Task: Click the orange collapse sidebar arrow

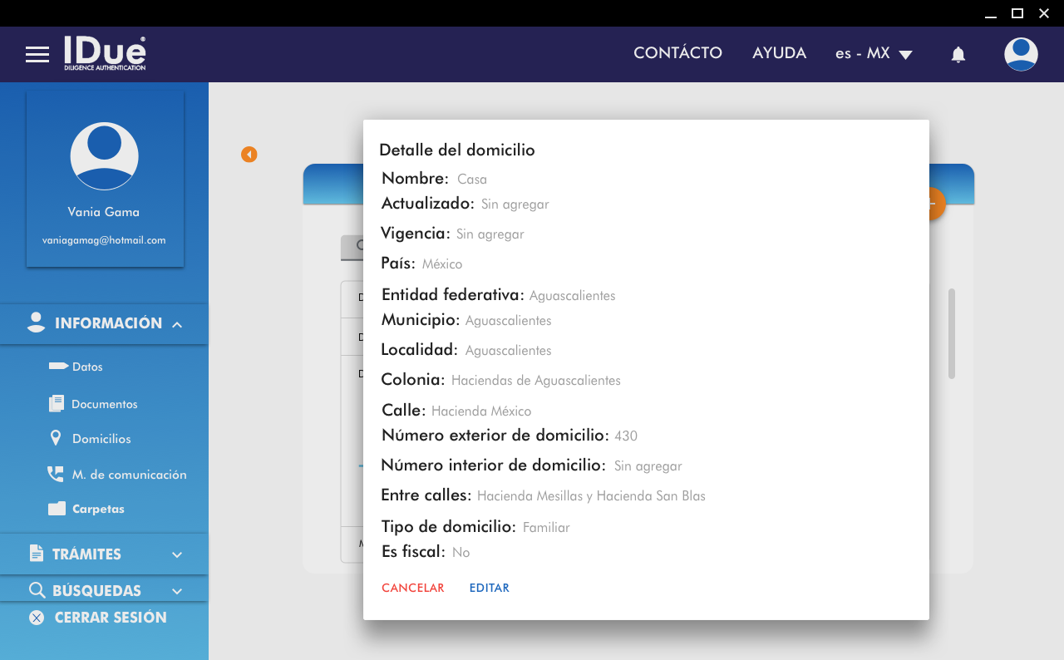Action: click(249, 155)
